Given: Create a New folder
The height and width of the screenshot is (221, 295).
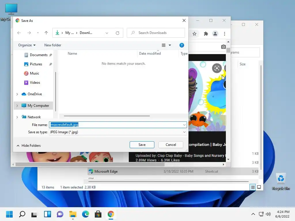Looking at the screenshot, I should pos(53,45).
